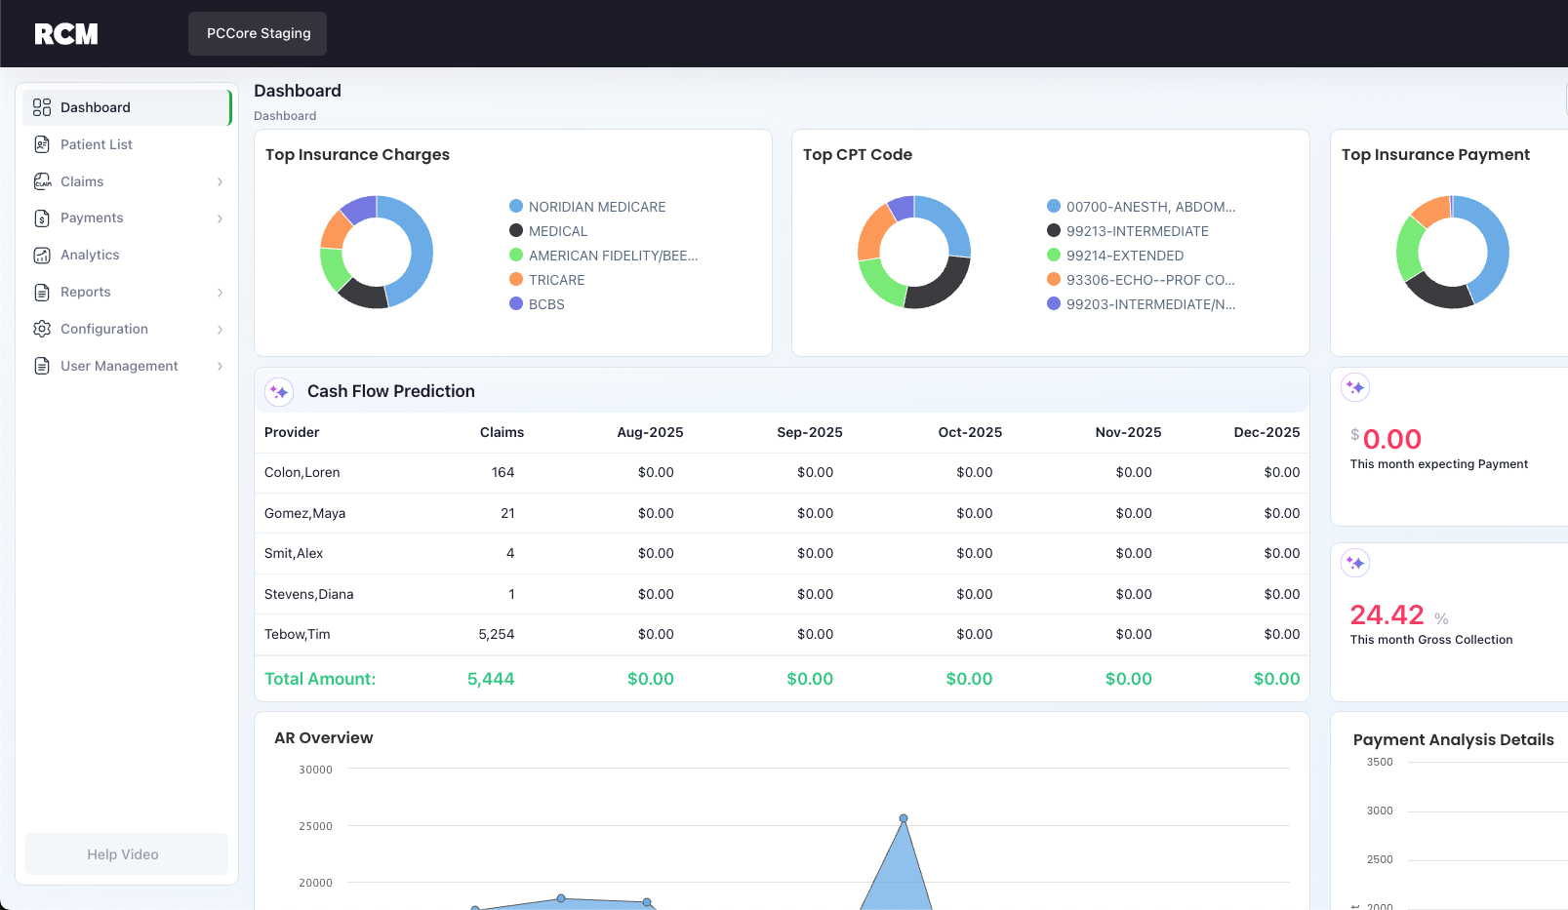Click the User Management sidebar icon
Image resolution: width=1568 pixels, height=910 pixels.
pyautogui.click(x=42, y=366)
